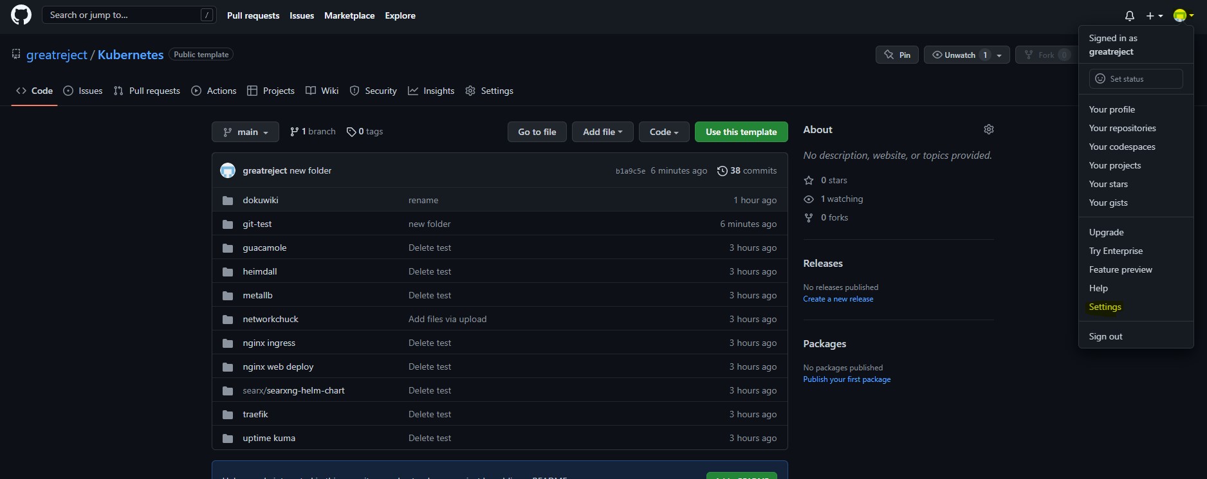Screen dimensions: 1207x479
Task: Click Use this template button
Action: [x=741, y=132]
